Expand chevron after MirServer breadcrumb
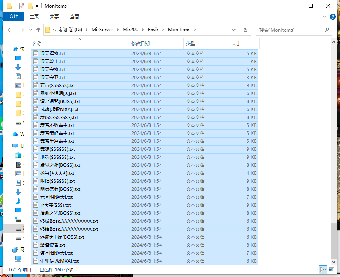Viewport: 340px width, 277px height. (x=118, y=30)
